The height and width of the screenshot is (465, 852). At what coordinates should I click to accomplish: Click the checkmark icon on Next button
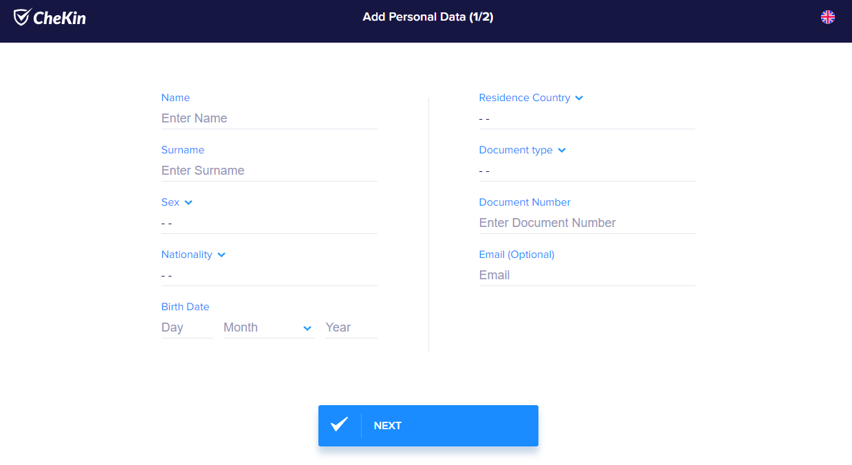(339, 425)
